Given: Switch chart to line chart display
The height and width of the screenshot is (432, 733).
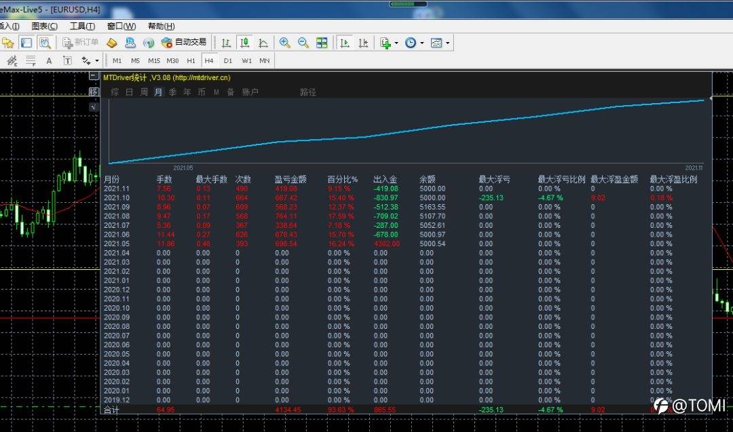Looking at the screenshot, I should [x=263, y=43].
